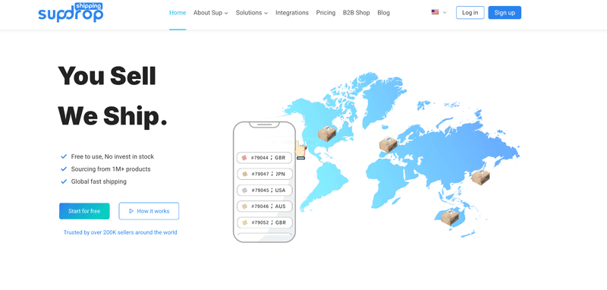607x290 pixels.
Task: Click the Sign up button
Action: coord(505,13)
